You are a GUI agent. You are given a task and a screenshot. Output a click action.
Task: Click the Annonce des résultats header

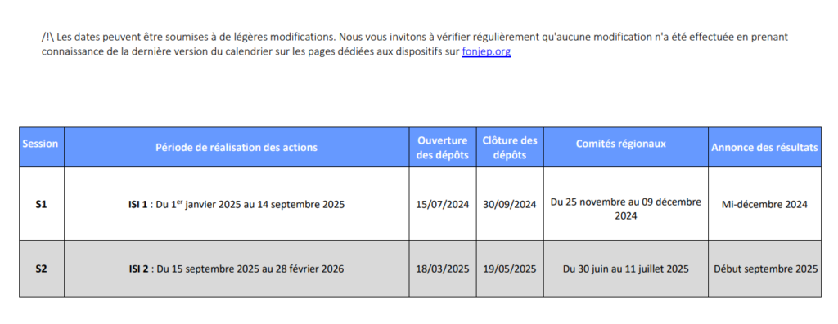(765, 147)
